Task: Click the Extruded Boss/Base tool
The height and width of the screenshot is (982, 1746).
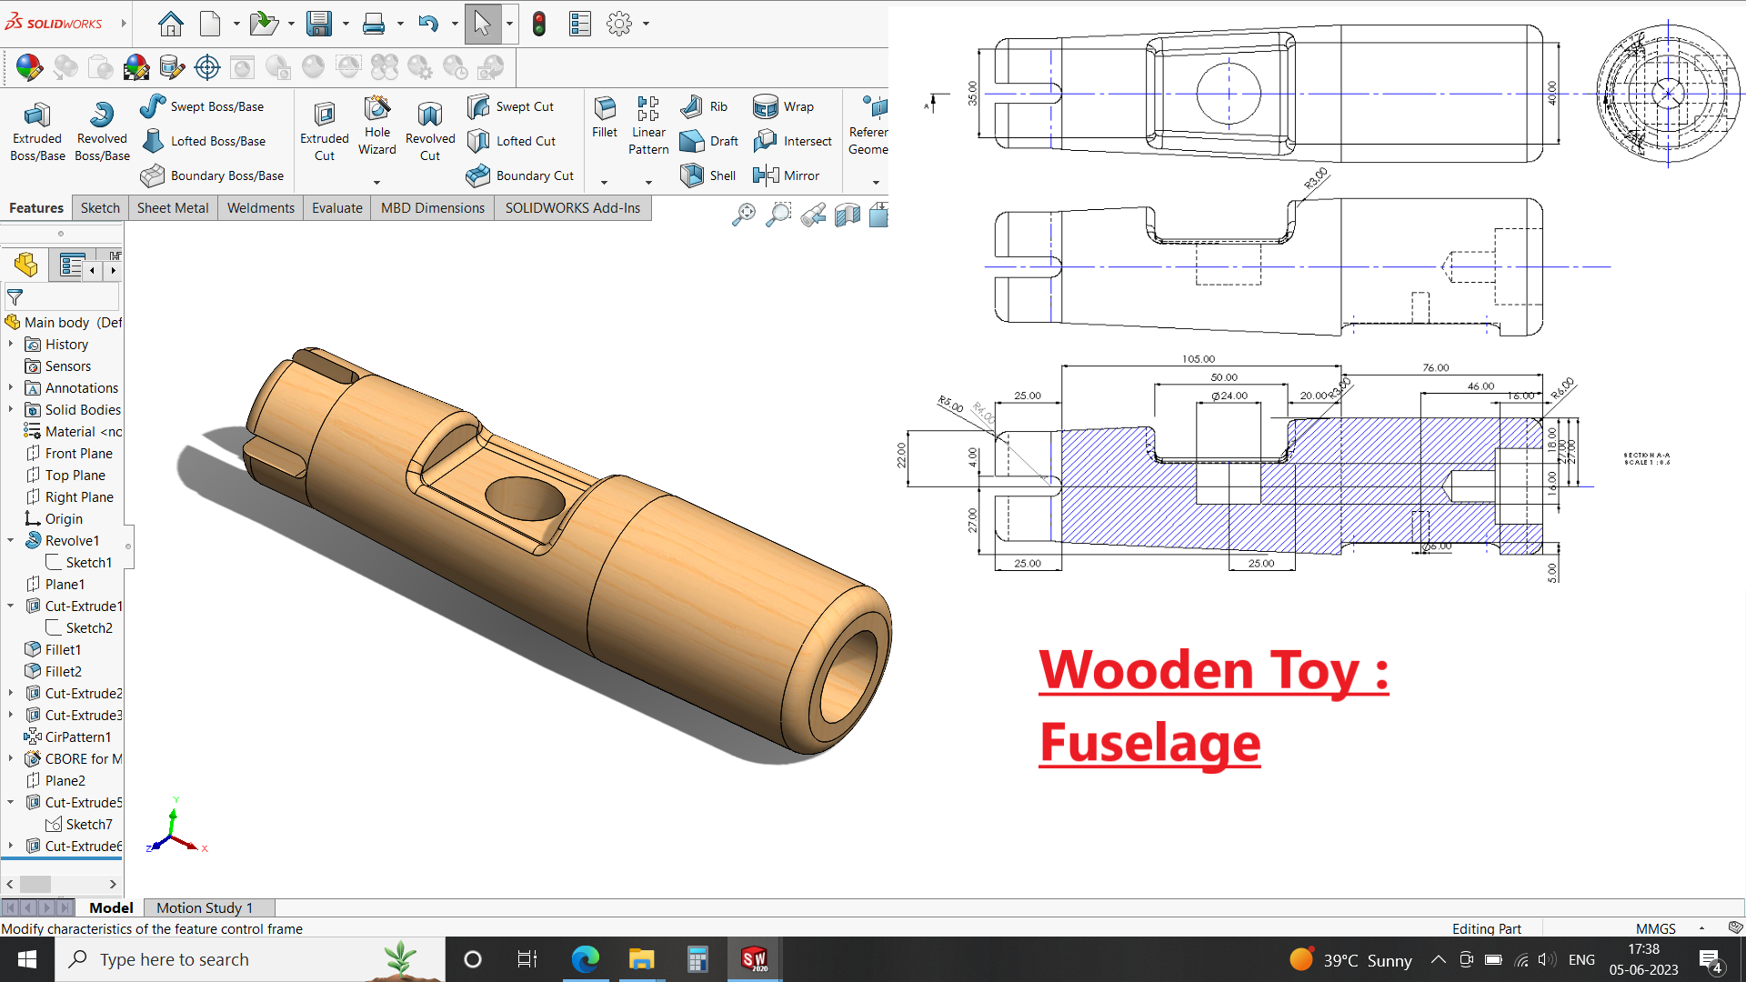Action: pyautogui.click(x=37, y=131)
